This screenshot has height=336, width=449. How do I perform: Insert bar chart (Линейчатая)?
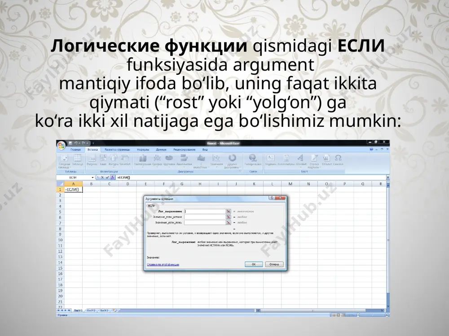tap(184, 161)
